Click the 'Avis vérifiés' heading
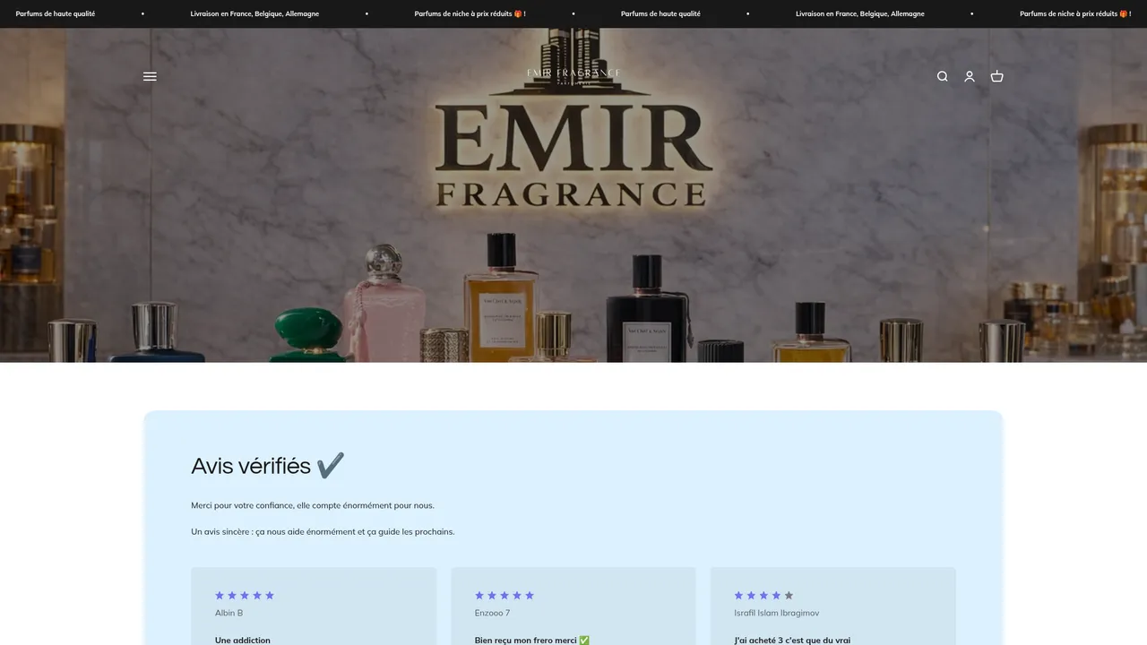This screenshot has height=645, width=1147. coord(268,466)
